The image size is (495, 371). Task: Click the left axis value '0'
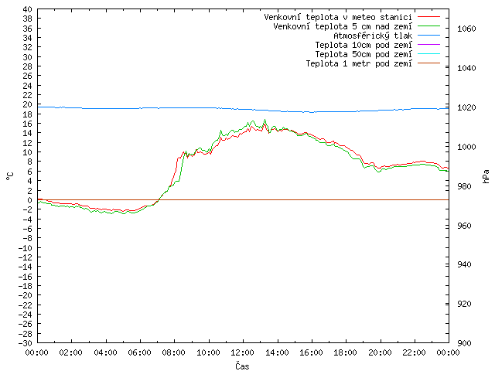click(x=29, y=200)
